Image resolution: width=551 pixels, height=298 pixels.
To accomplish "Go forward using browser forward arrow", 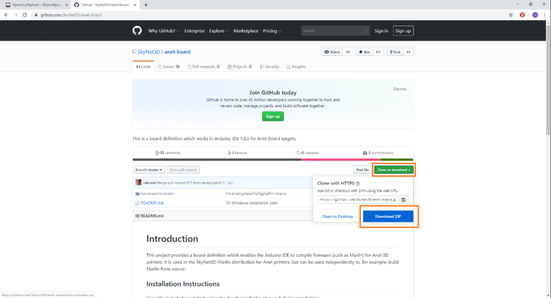I will (x=15, y=15).
